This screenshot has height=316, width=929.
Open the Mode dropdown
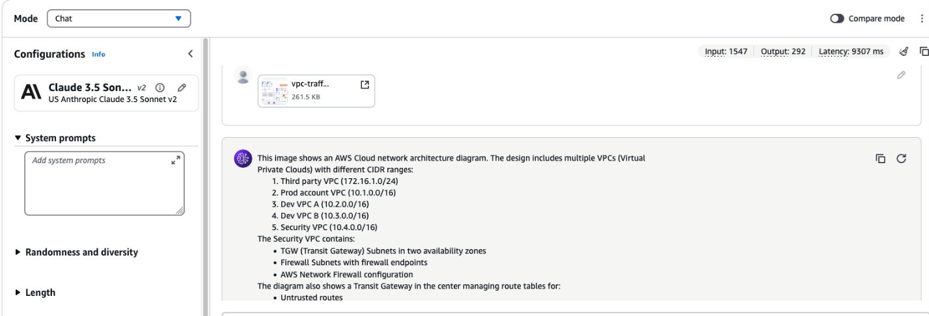click(118, 19)
